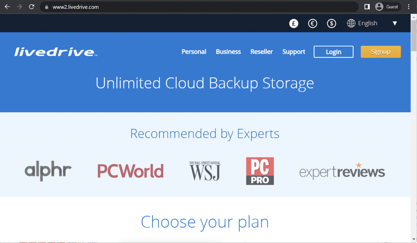Open the browser options menu
The image size is (417, 243).
pyautogui.click(x=408, y=7)
